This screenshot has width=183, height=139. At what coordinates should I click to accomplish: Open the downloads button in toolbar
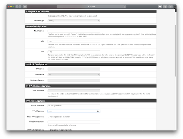tap(160, 7)
